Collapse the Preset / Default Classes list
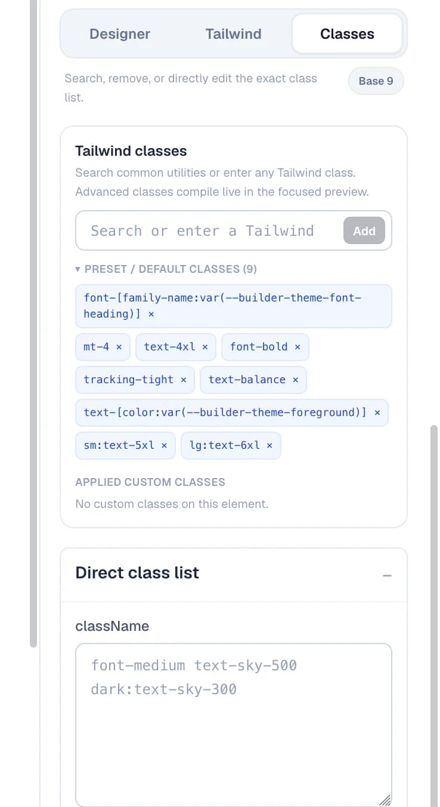 [166, 269]
